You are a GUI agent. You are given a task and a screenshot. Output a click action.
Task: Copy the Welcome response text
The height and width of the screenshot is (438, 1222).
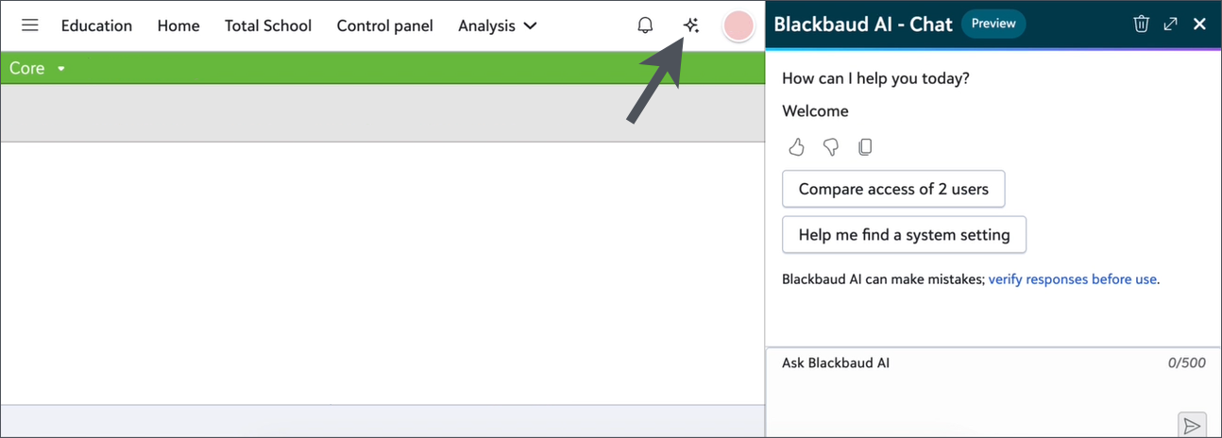(x=865, y=146)
